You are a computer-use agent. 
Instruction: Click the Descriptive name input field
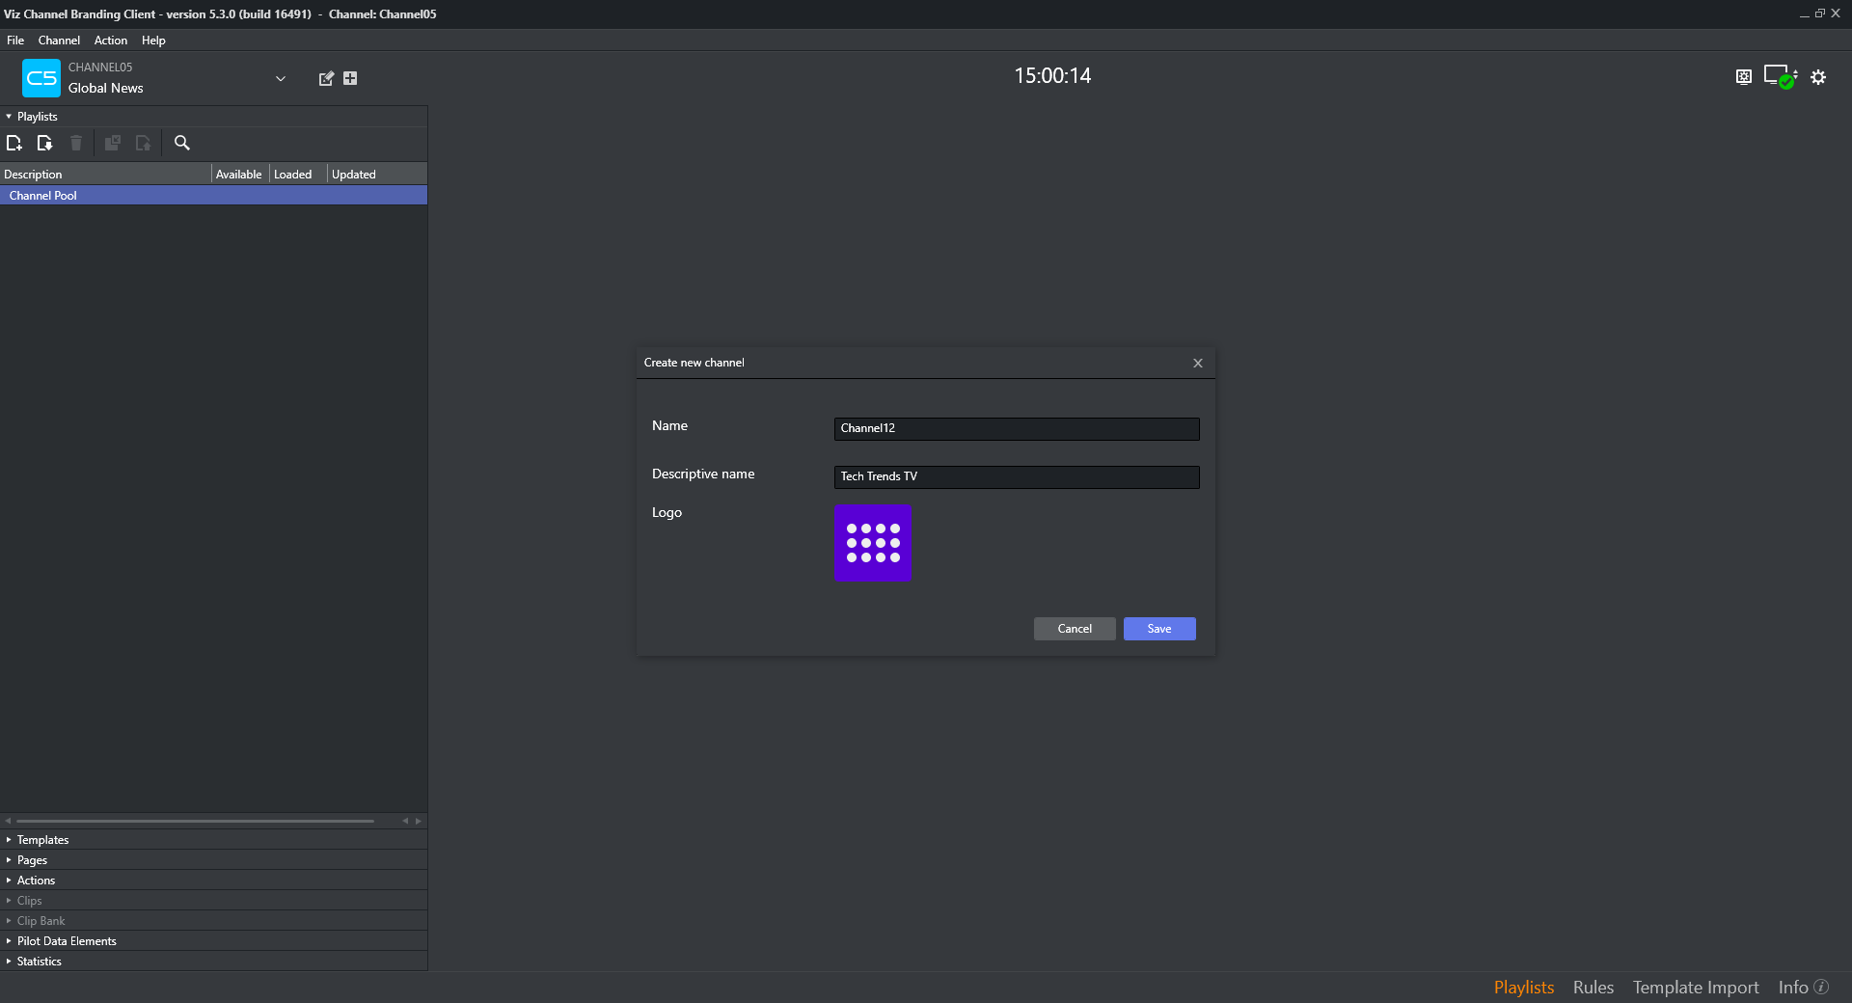pos(1016,477)
